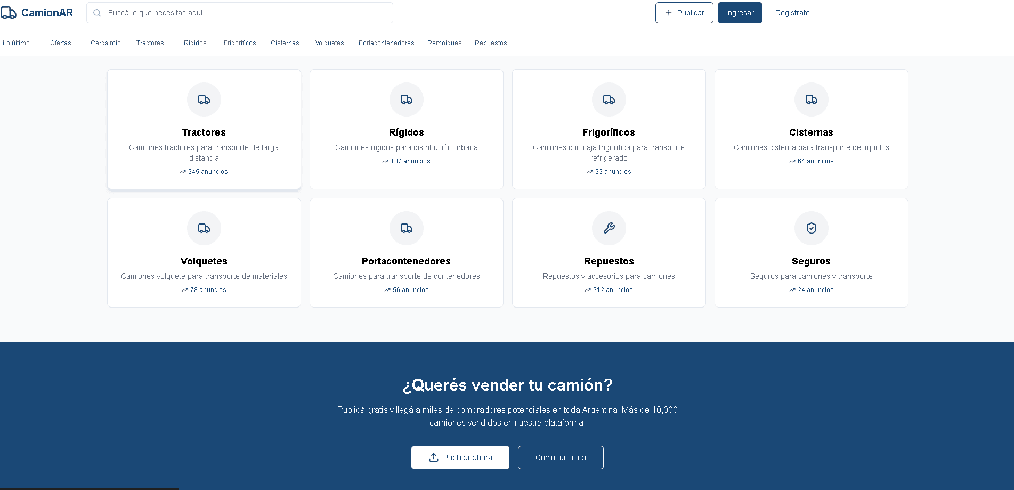
Task: Click the truck icon above Portacontenedores
Action: click(407, 228)
